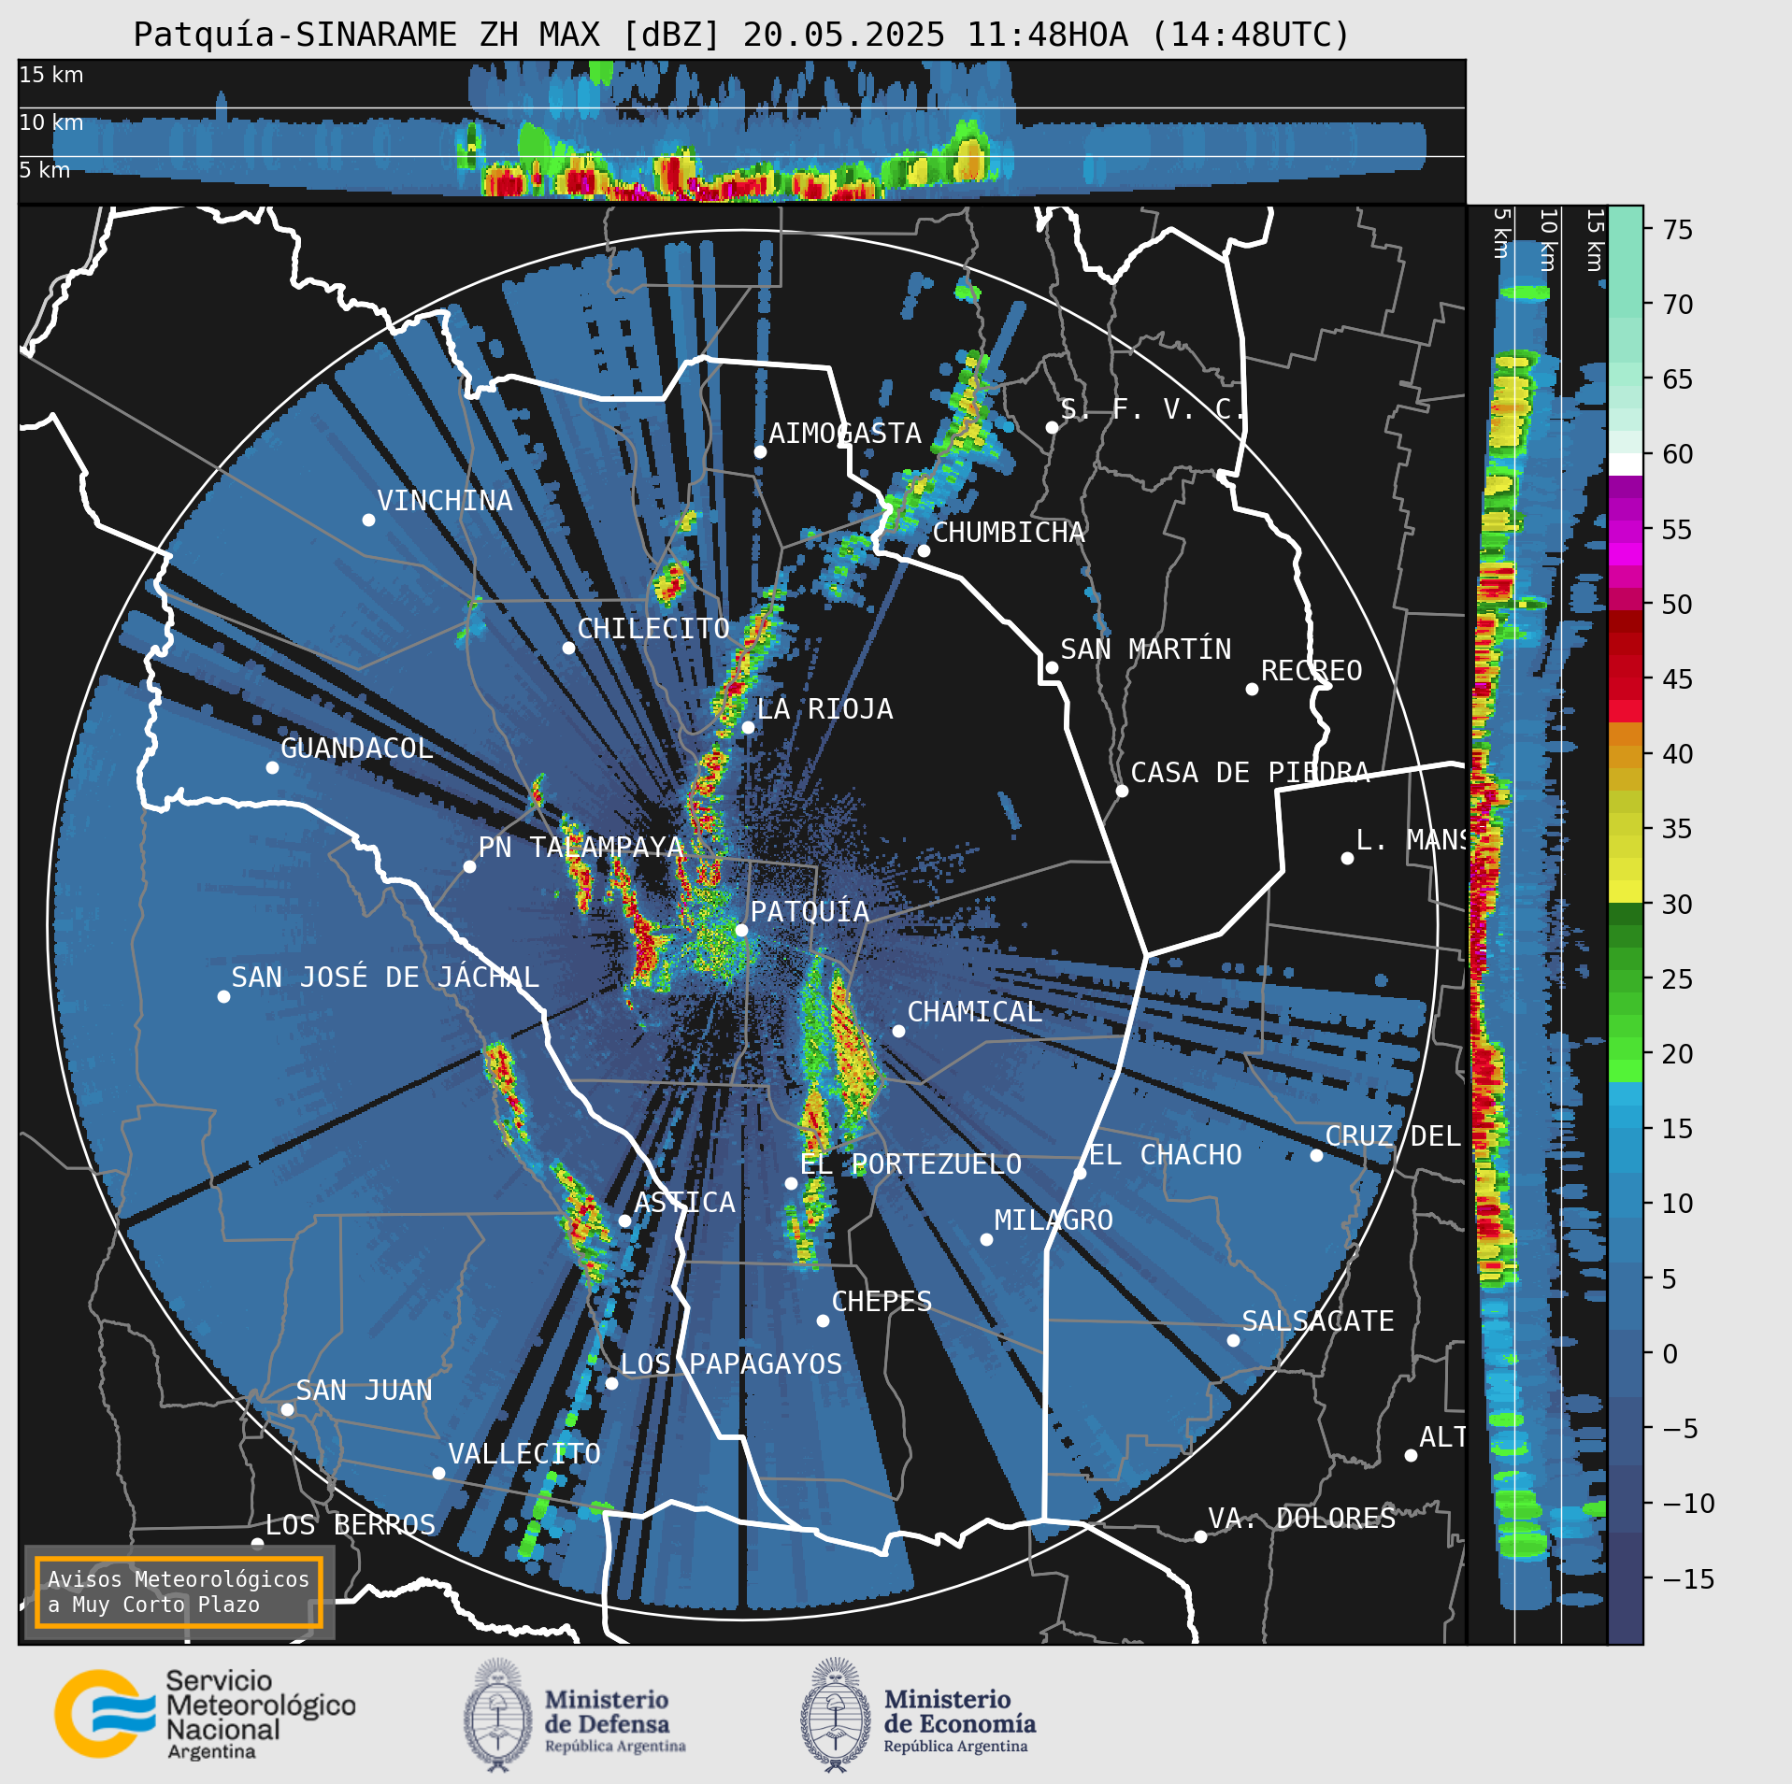Click the CRUZ DEL marker dot
Screen dimensions: 1792x1784
point(1316,1155)
